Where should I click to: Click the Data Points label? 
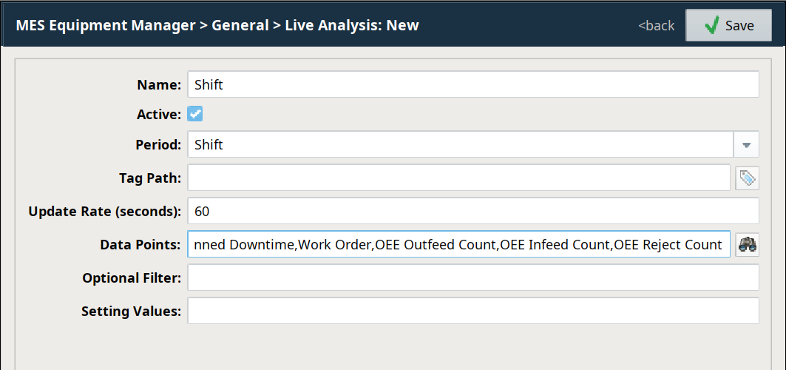(140, 245)
